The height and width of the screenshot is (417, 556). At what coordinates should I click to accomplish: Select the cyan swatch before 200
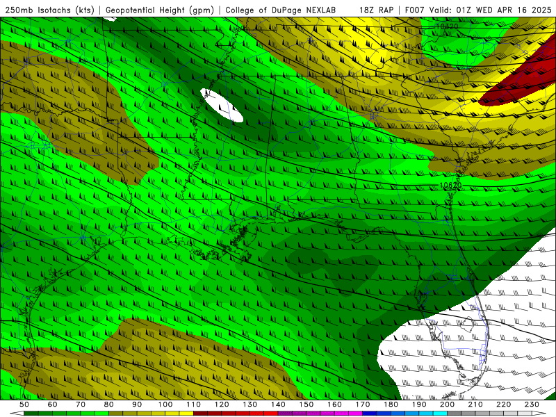click(x=440, y=414)
